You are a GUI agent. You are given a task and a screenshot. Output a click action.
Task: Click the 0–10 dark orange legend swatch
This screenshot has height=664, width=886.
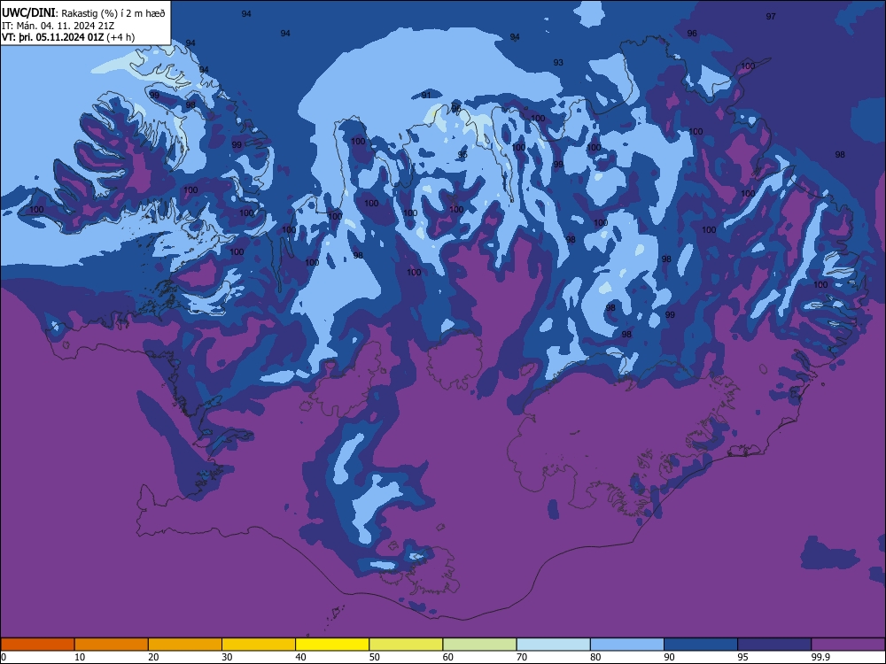(x=37, y=645)
